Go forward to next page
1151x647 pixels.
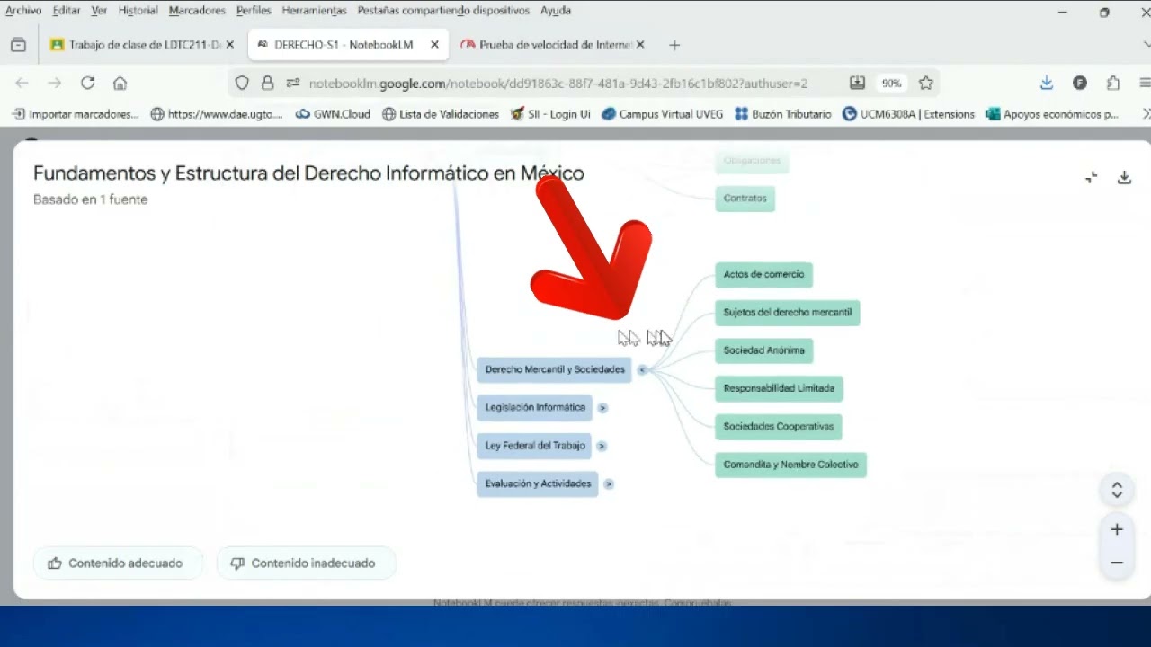tap(55, 83)
